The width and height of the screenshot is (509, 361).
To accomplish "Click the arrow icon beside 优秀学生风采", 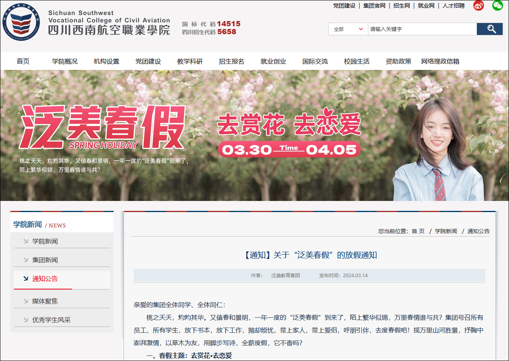I will click(x=26, y=320).
